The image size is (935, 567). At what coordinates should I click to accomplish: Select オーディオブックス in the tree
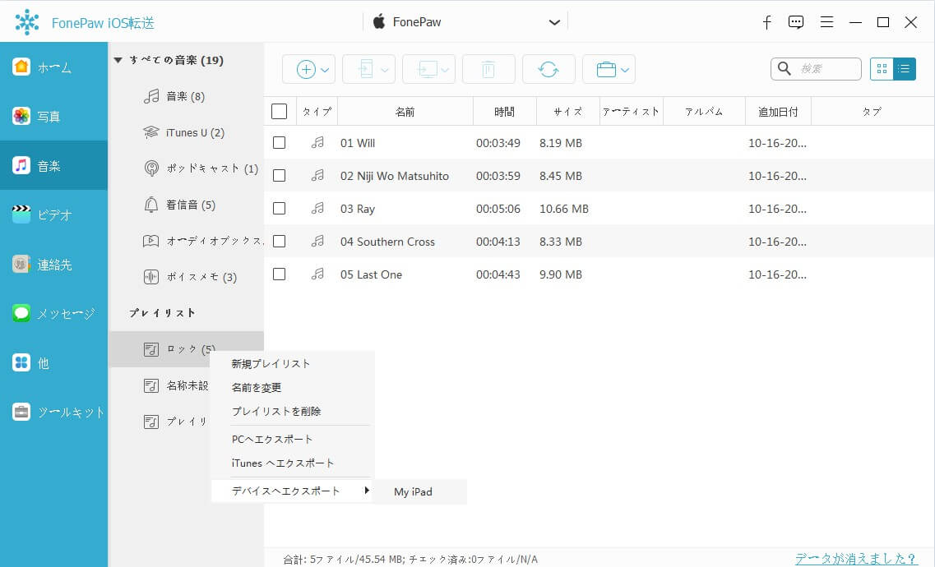[x=203, y=242]
